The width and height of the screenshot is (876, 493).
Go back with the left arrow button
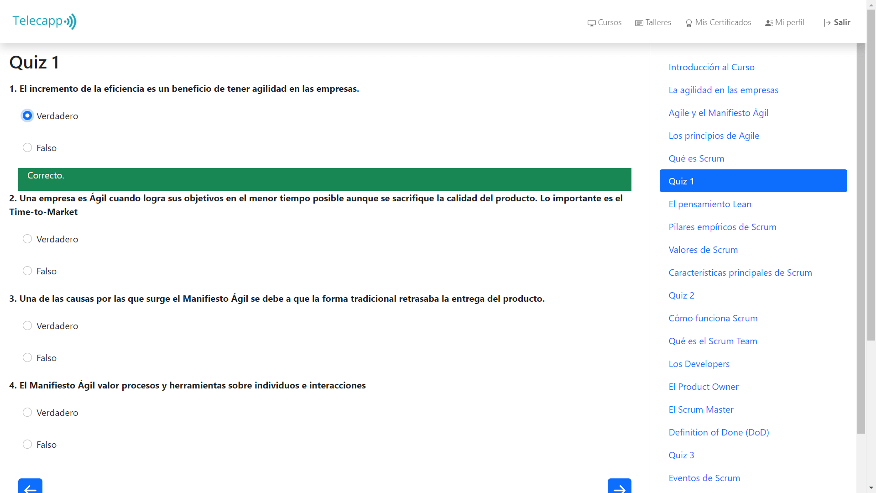pos(30,487)
